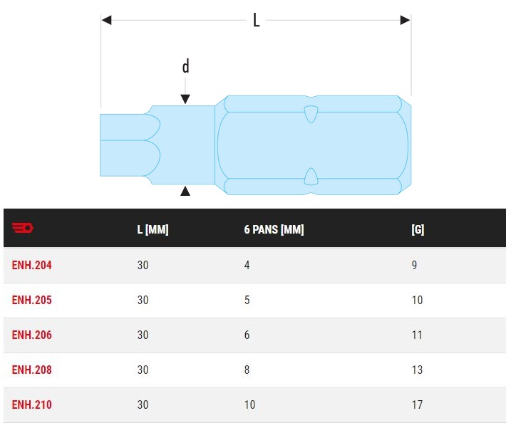Open the ENH.206 product reference
Viewport: 511px width, 428px height.
(31, 335)
